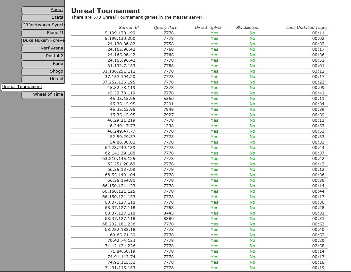Viewport: 351px width, 272px height.
Task: Select server IP 31.186.251.111
Action: [119, 71]
